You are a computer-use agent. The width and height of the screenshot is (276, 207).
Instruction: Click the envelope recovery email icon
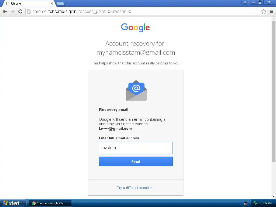[x=136, y=91]
